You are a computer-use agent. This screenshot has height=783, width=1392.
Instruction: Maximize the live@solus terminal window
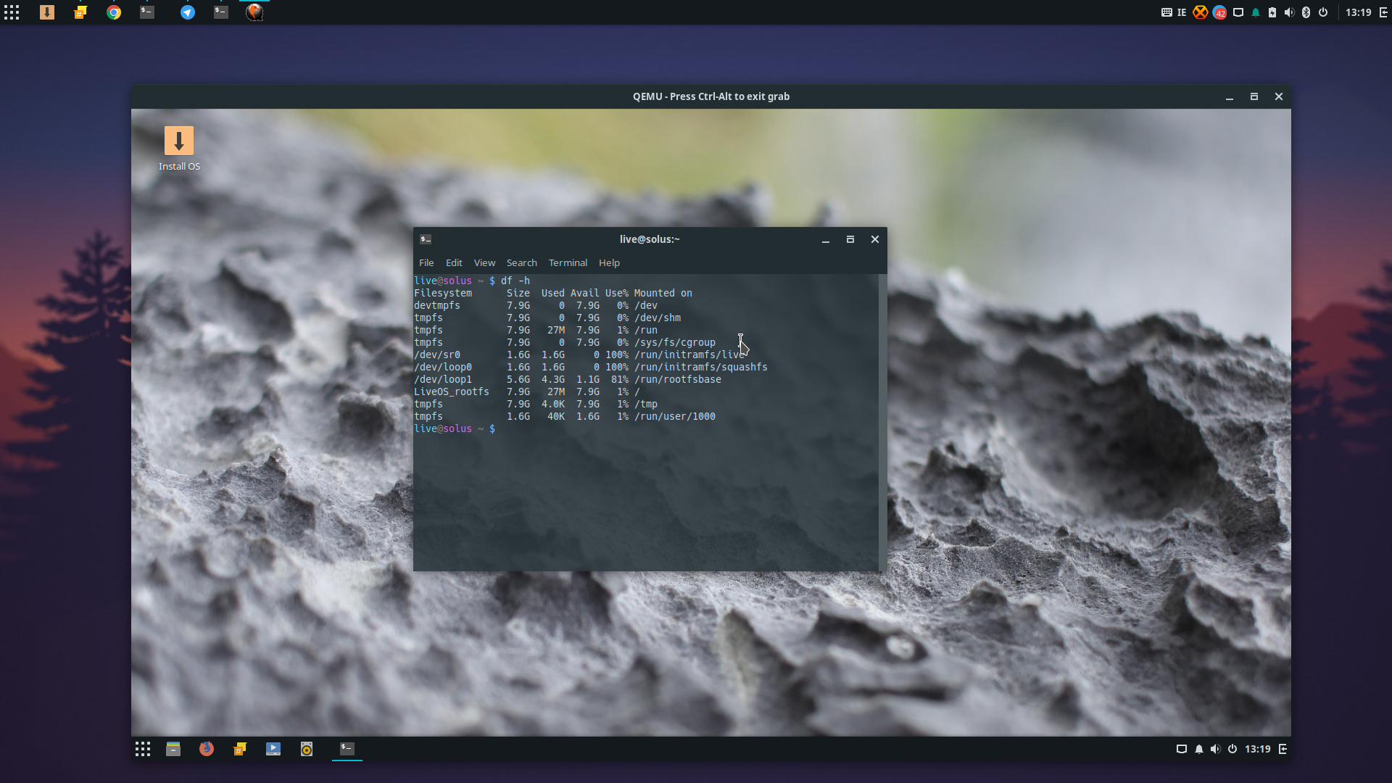(x=850, y=239)
